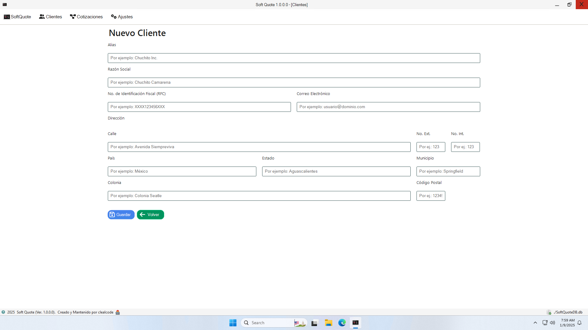Click the Volver back button
This screenshot has height=330, width=588.
coord(150,215)
